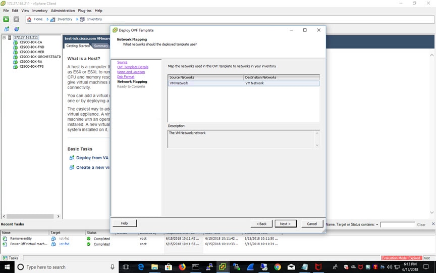Open the Mail app from taskbar
436x273 pixels.
pos(291,267)
